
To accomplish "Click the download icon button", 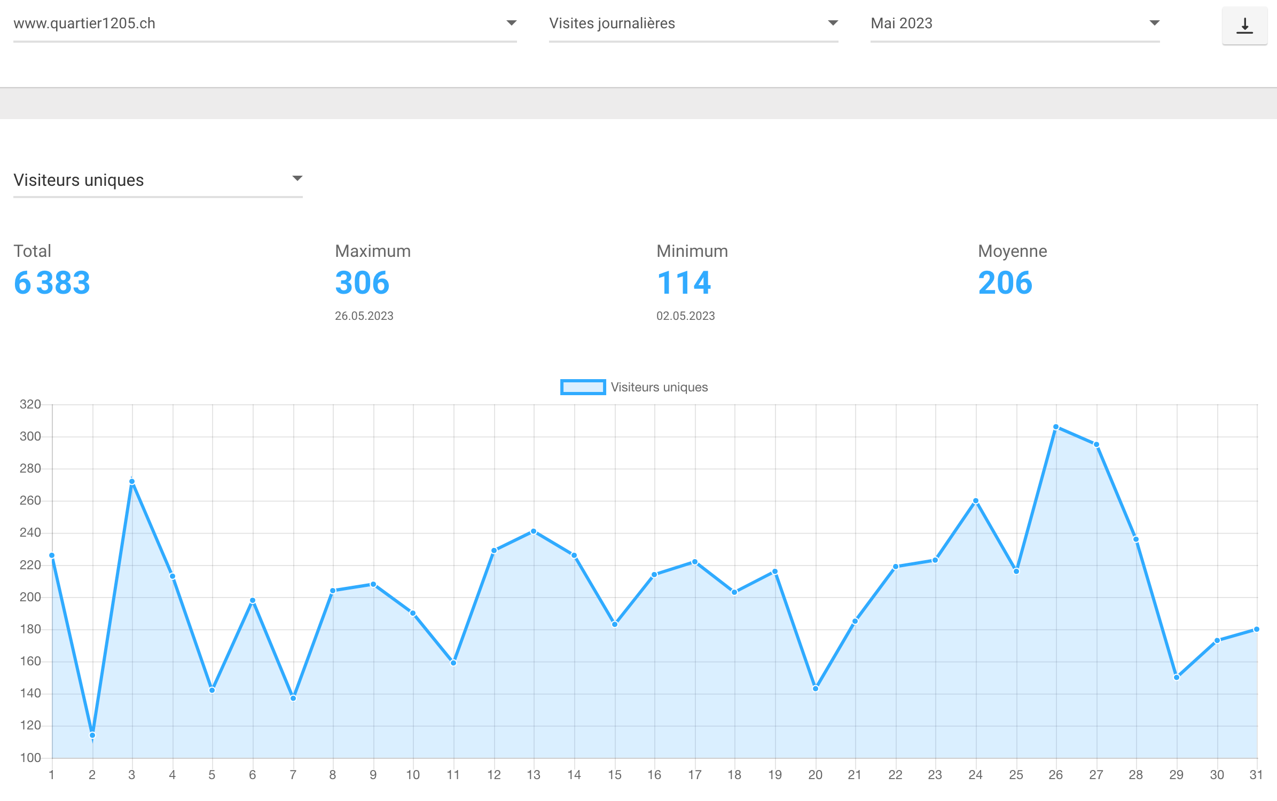I will tap(1244, 25).
